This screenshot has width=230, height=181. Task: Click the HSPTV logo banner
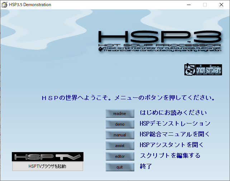(x=48, y=157)
